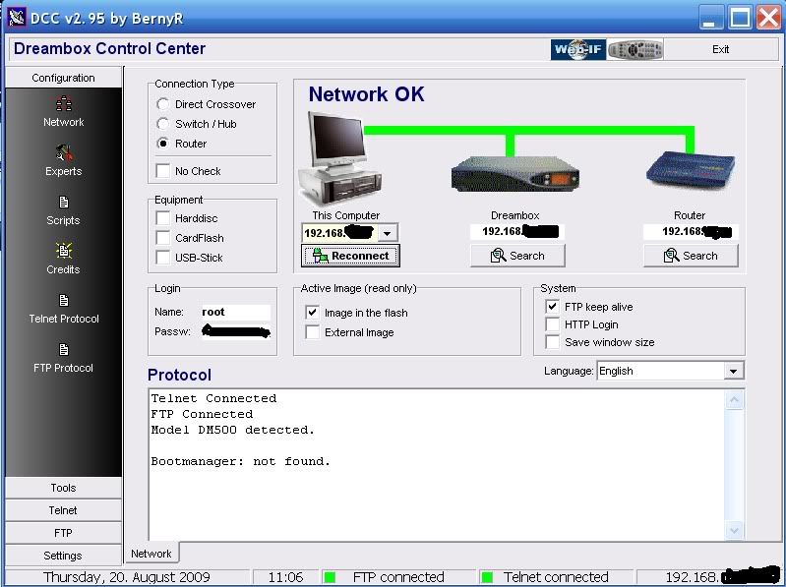This screenshot has width=786, height=587.
Task: Tick the CardFlash equipment checkbox
Action: (x=163, y=237)
